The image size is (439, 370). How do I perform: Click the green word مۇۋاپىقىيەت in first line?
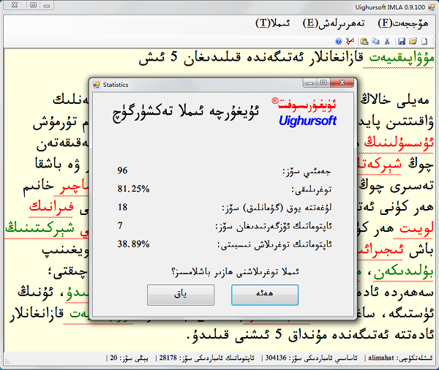(402, 58)
